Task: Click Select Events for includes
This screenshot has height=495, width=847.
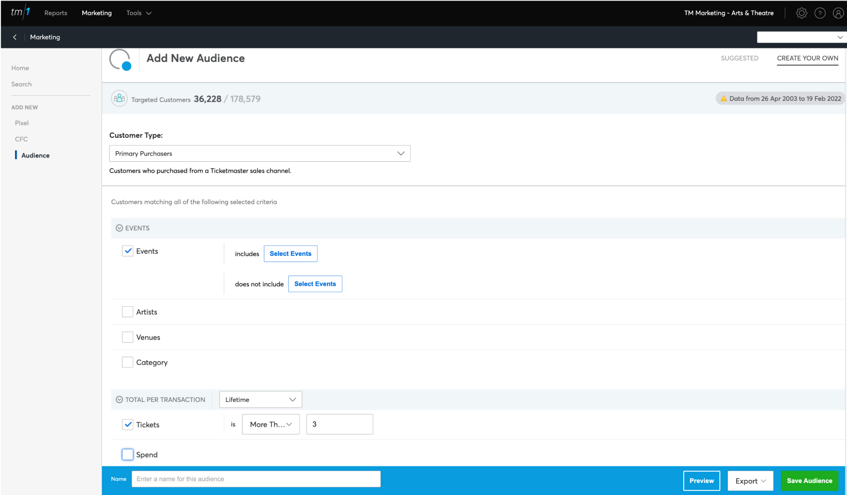Action: coord(290,254)
